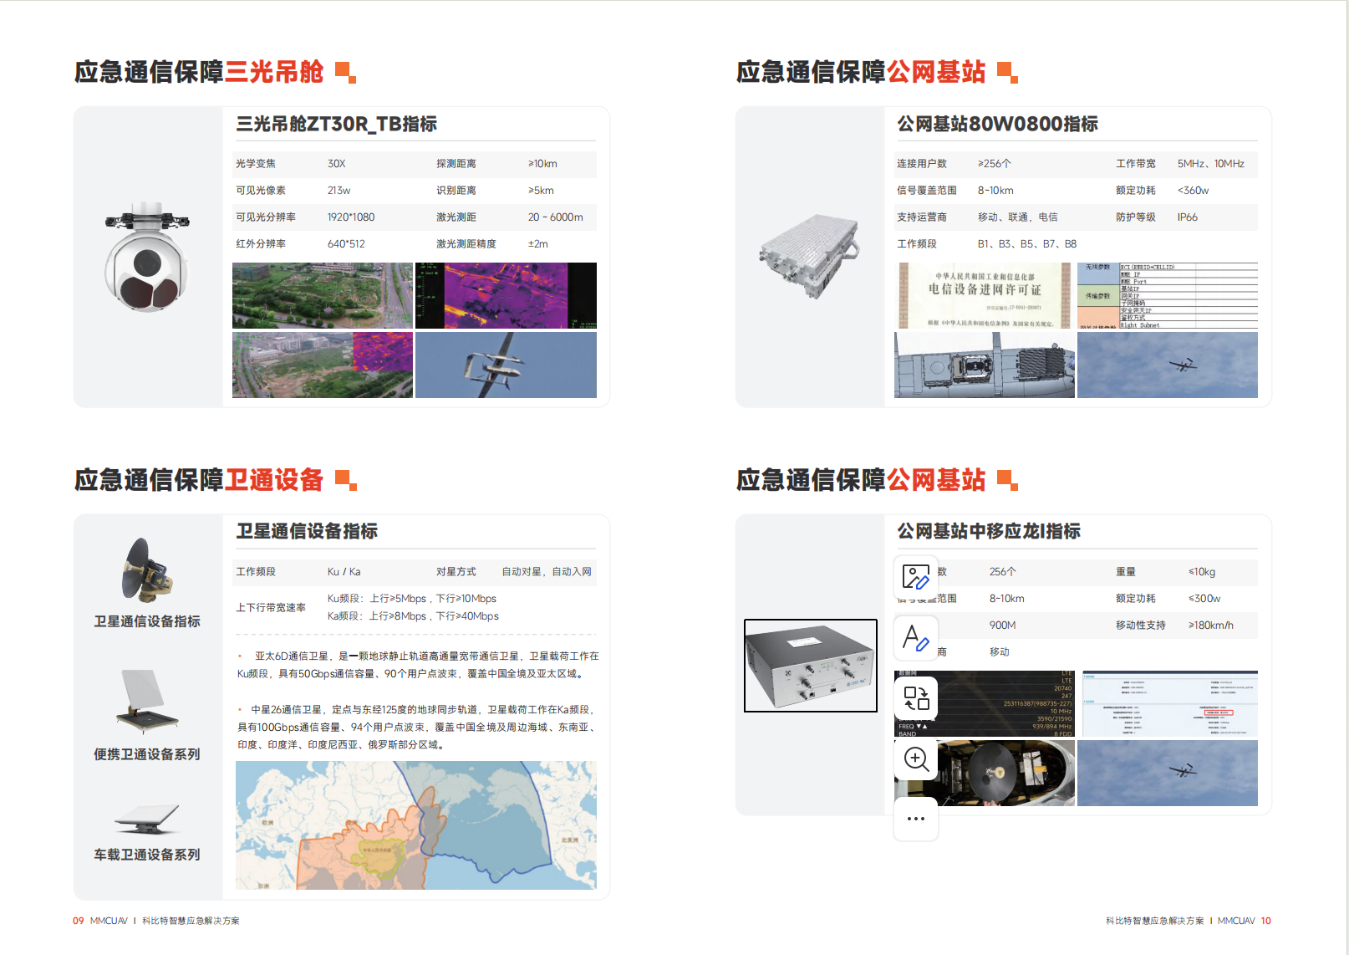The image size is (1349, 955).
Task: Select the ≤300w rated power value
Action: 1204,599
